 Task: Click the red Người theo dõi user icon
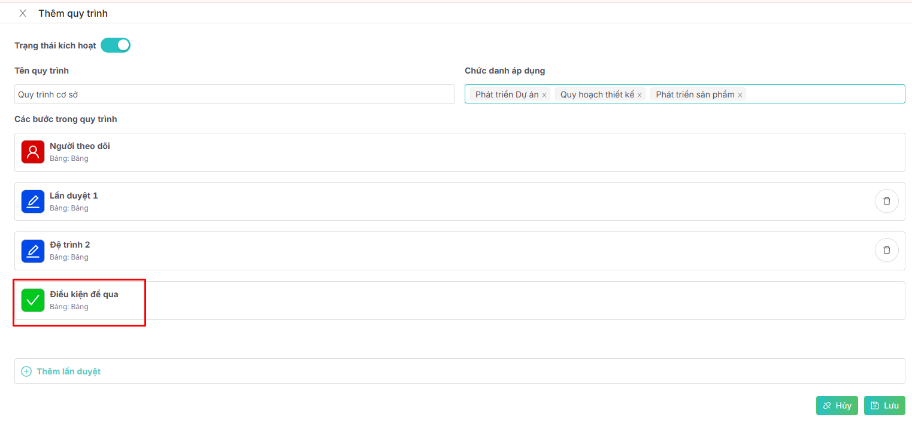tap(33, 152)
